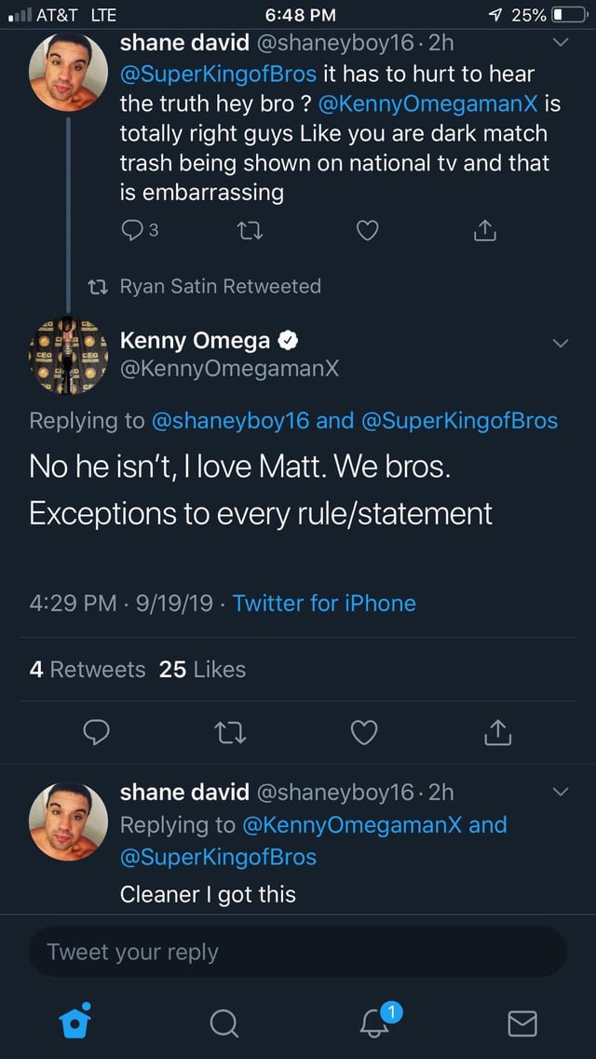Share shane david's top tweet

[485, 232]
